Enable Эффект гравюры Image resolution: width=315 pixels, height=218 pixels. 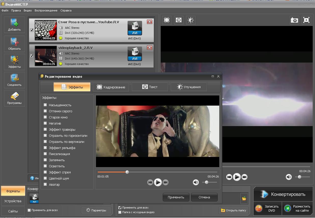[45, 129]
